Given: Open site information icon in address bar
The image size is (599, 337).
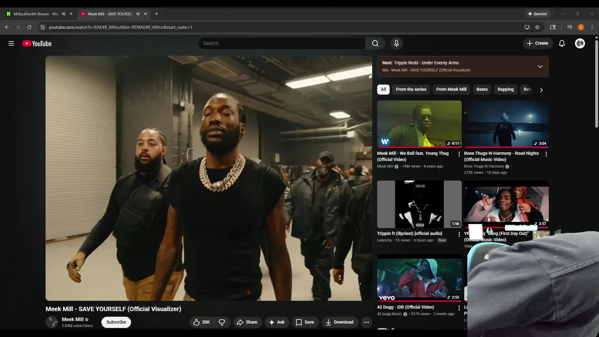Looking at the screenshot, I should pyautogui.click(x=43, y=27).
